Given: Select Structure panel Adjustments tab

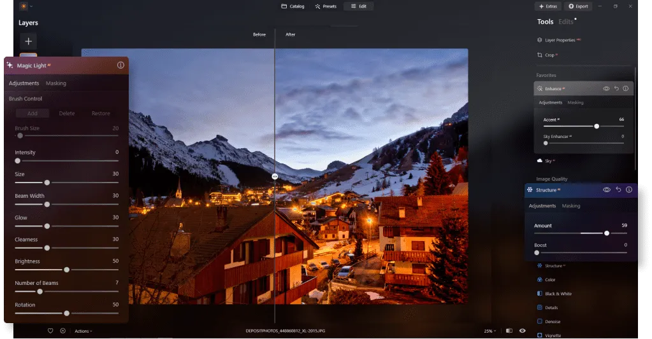Looking at the screenshot, I should pyautogui.click(x=542, y=206).
